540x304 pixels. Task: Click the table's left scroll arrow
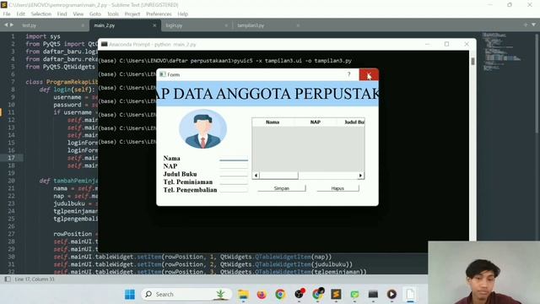(x=256, y=176)
